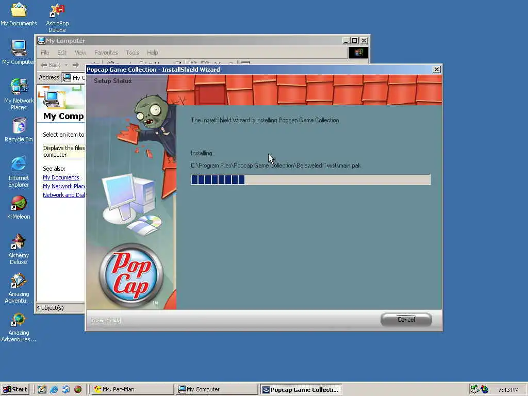Select the My Computer desktop icon

(x=19, y=53)
